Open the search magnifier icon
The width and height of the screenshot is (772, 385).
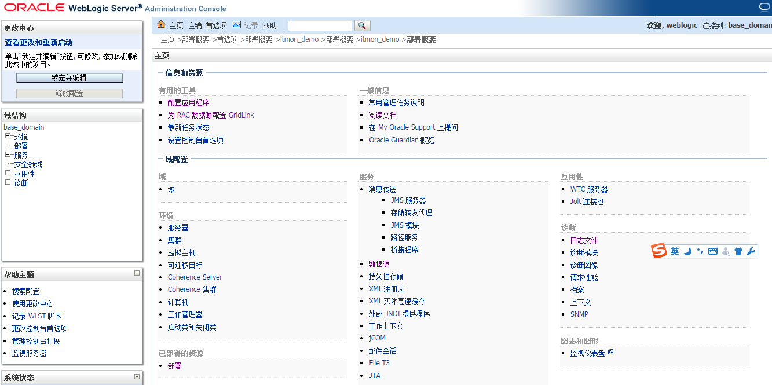click(362, 25)
